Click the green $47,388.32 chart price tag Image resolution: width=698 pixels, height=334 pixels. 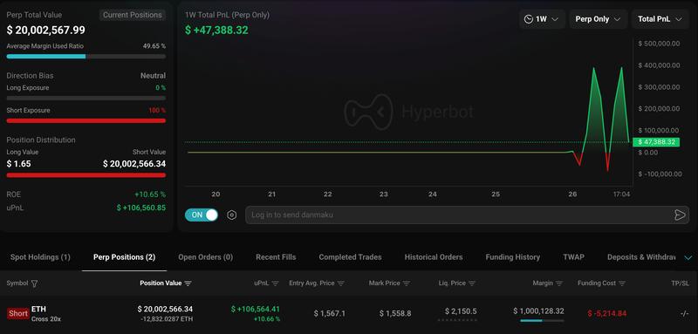pyautogui.click(x=656, y=142)
